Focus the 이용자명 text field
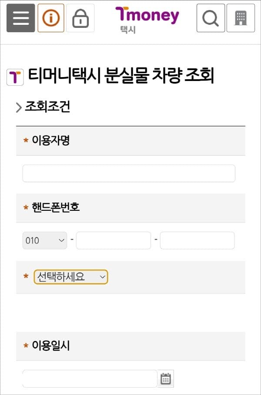 point(129,173)
